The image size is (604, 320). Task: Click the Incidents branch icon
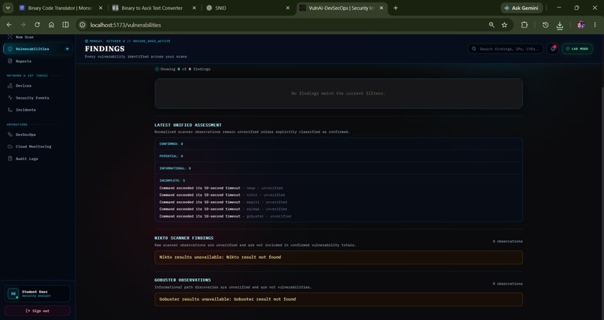pyautogui.click(x=10, y=110)
